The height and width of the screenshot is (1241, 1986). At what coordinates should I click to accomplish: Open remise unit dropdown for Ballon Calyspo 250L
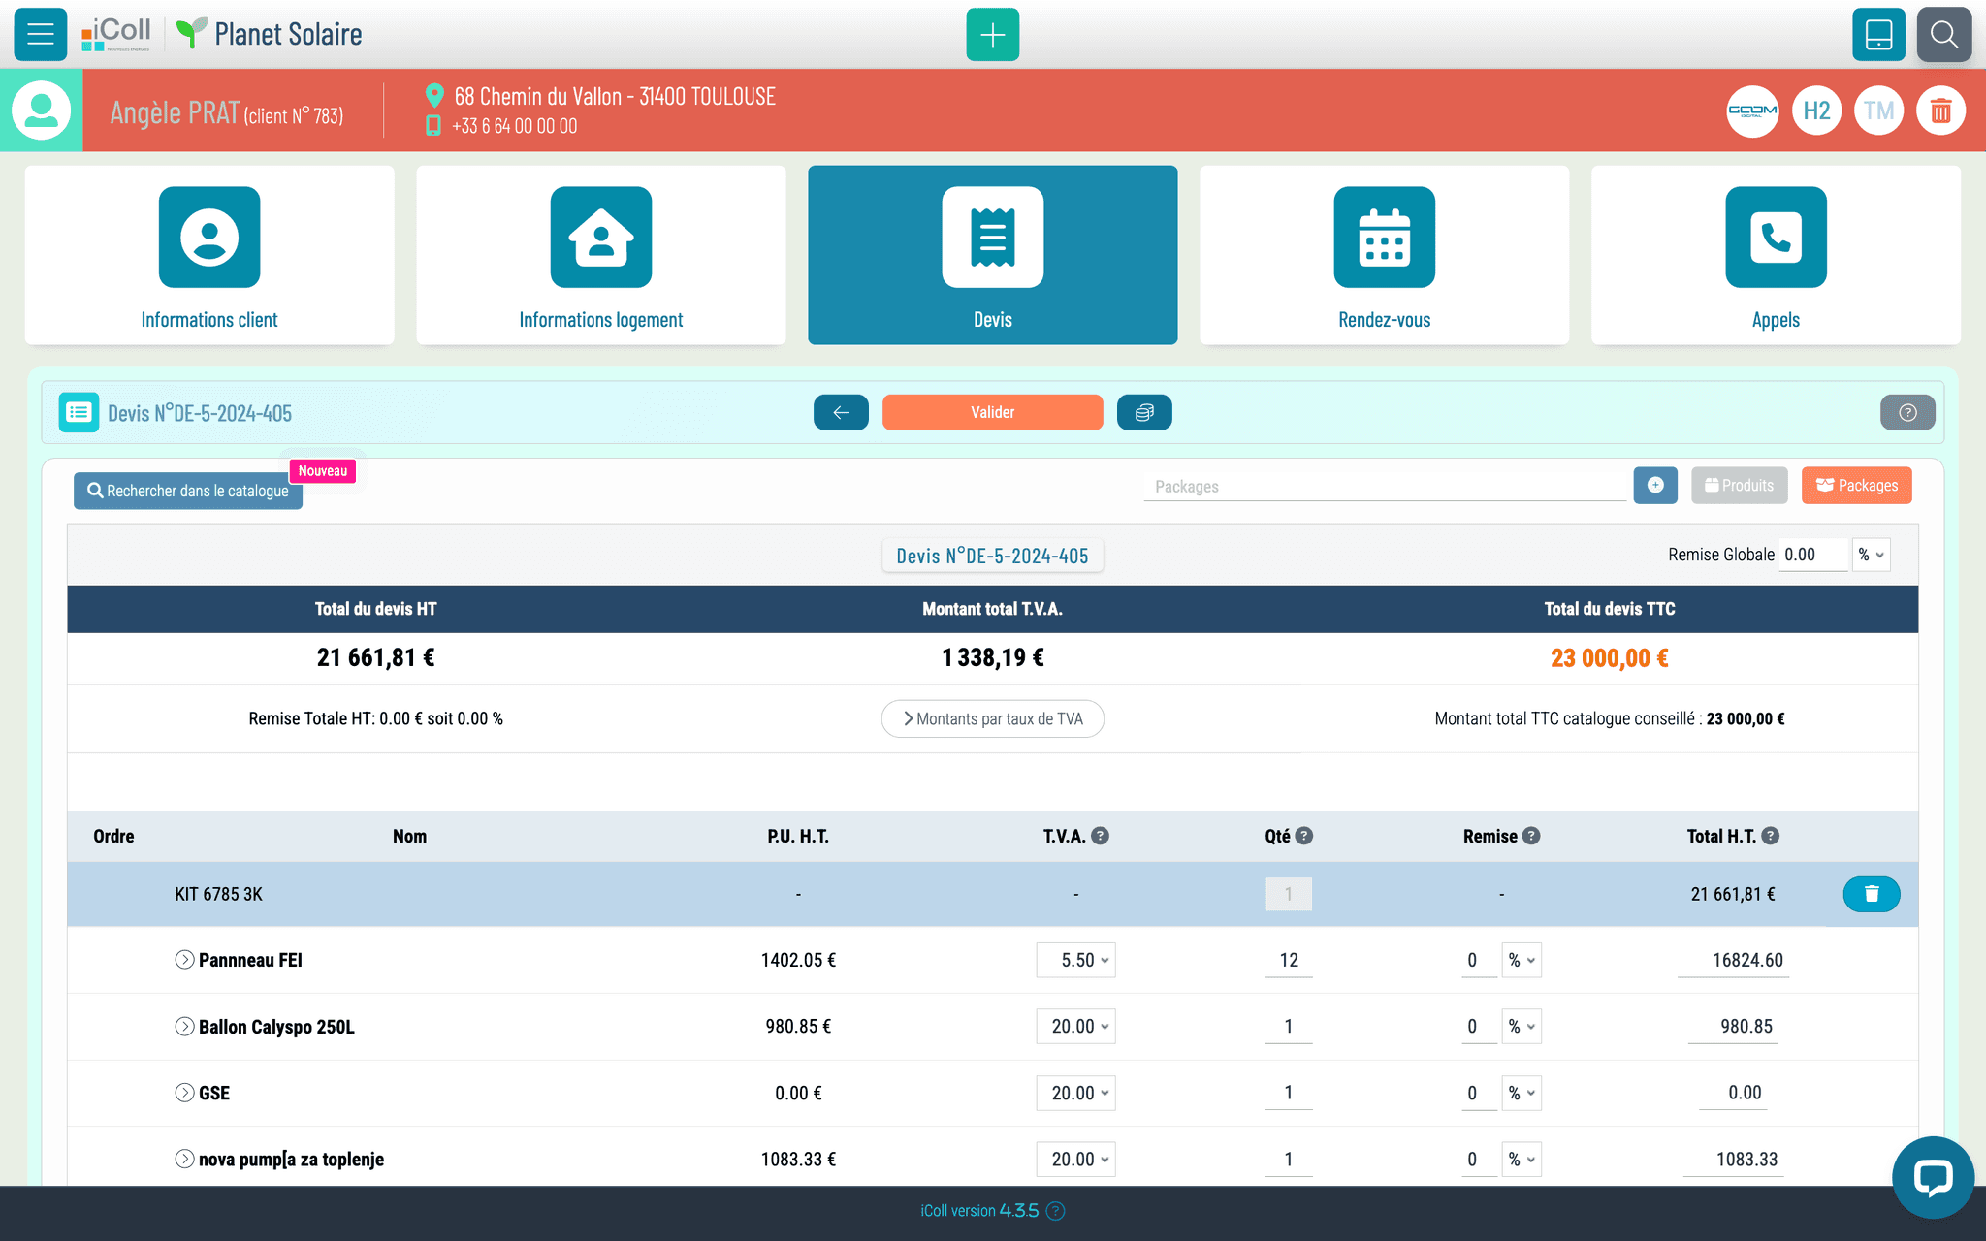coord(1522,1026)
